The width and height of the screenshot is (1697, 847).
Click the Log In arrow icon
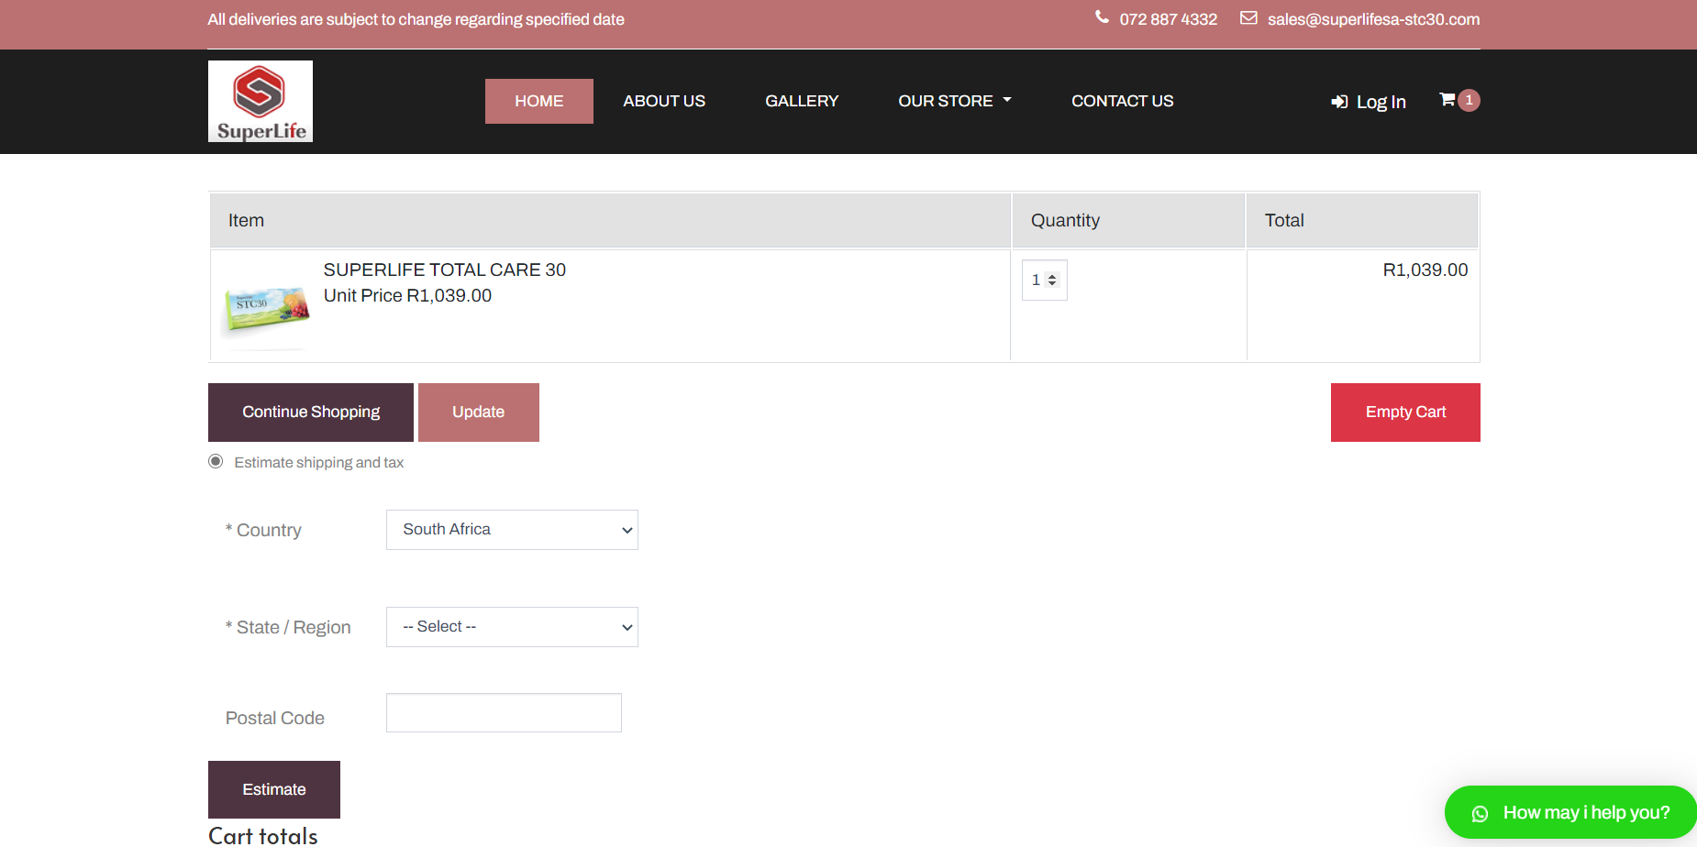(x=1339, y=102)
